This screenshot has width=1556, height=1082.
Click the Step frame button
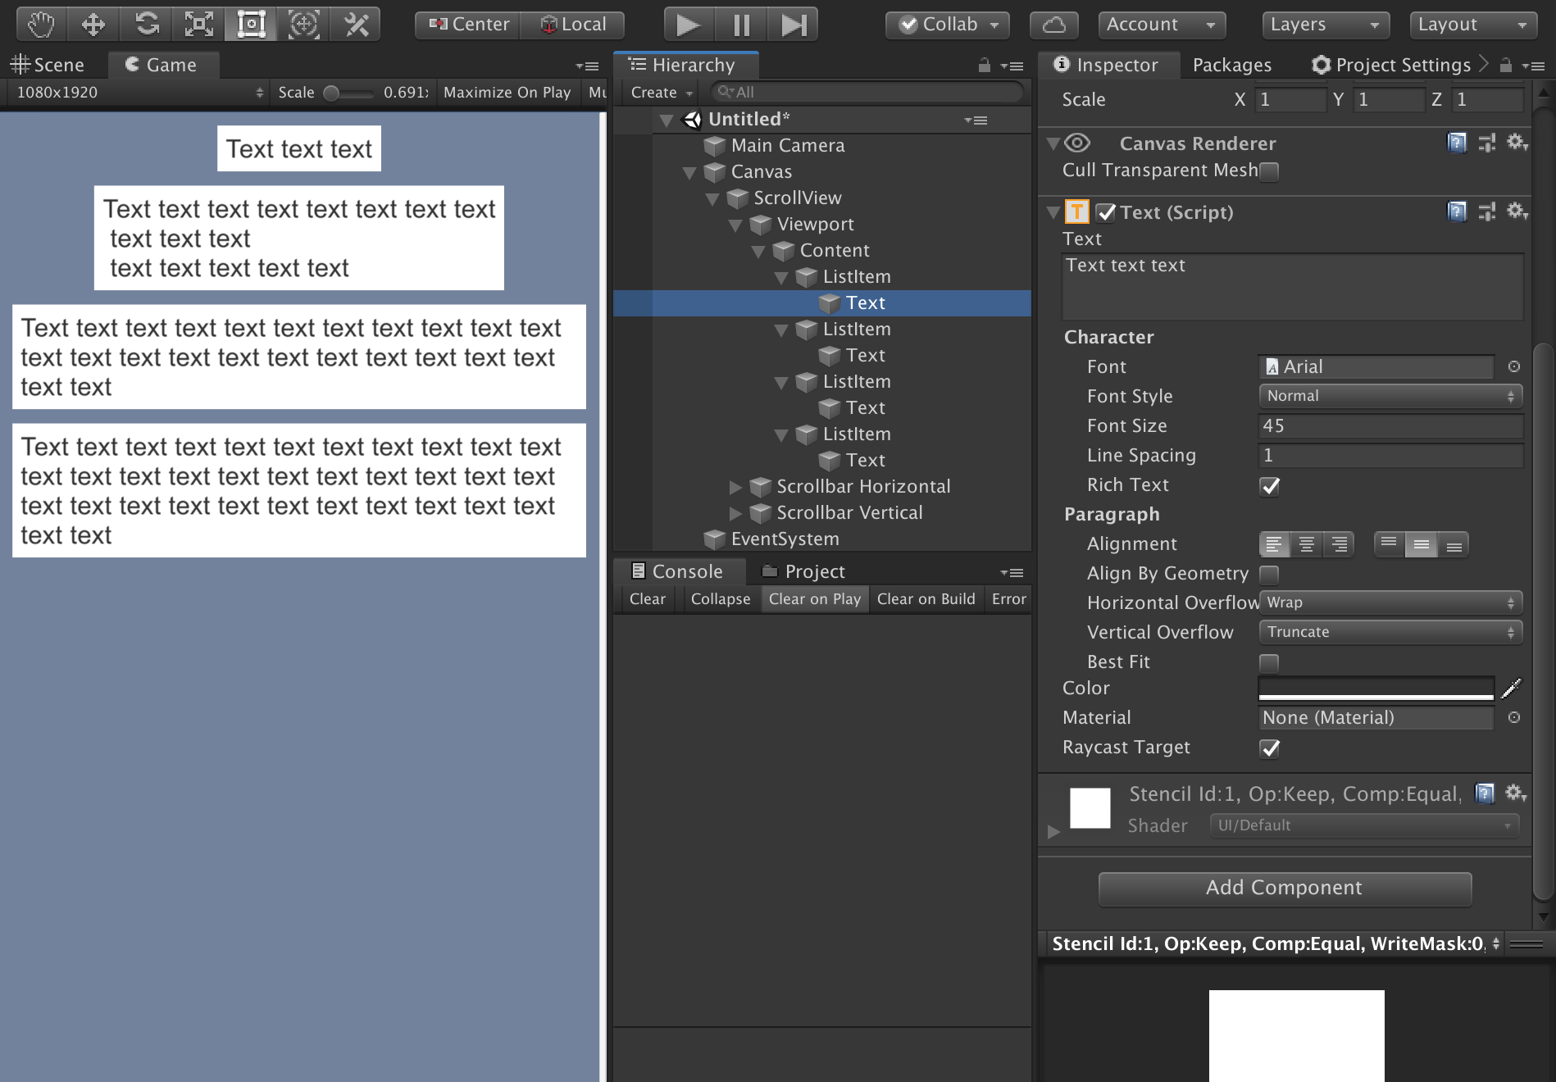tap(793, 25)
